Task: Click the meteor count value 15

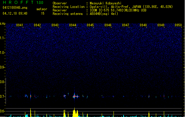Action: click(x=43, y=13)
